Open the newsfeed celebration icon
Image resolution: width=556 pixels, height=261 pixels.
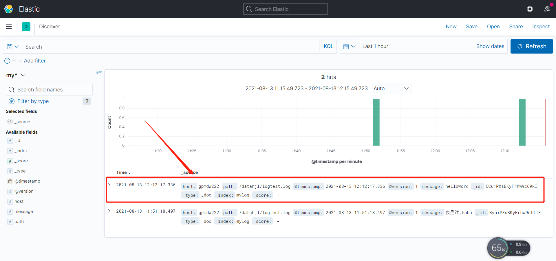point(547,9)
